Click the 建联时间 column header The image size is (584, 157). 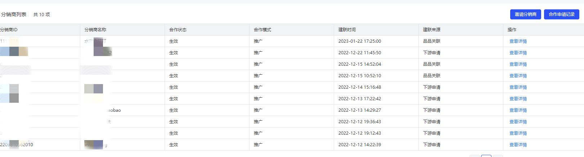coord(347,30)
